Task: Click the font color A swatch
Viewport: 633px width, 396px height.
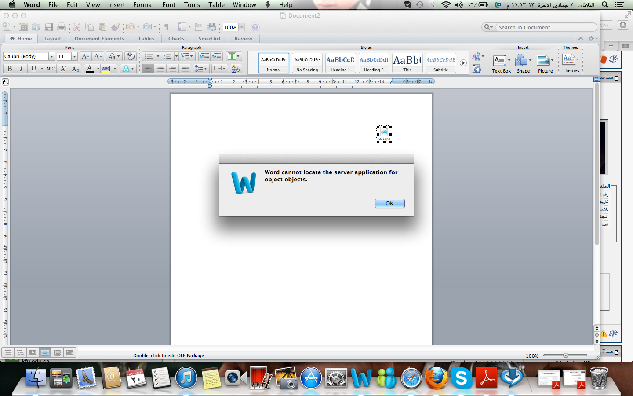Action: click(90, 69)
